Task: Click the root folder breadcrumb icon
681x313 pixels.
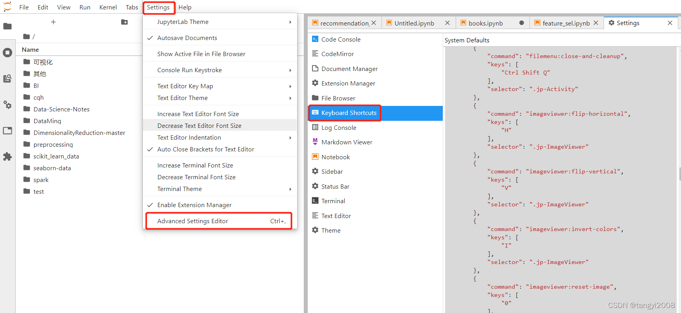Action: click(x=27, y=36)
